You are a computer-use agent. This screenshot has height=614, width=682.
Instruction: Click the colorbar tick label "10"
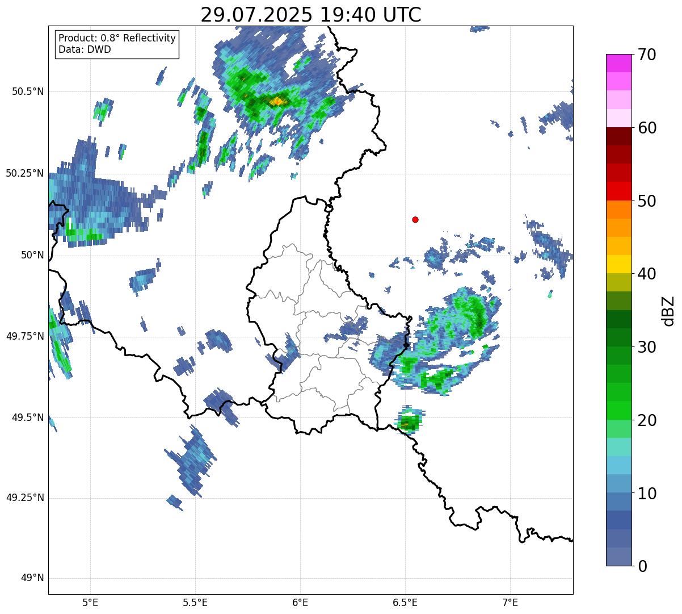click(x=647, y=494)
